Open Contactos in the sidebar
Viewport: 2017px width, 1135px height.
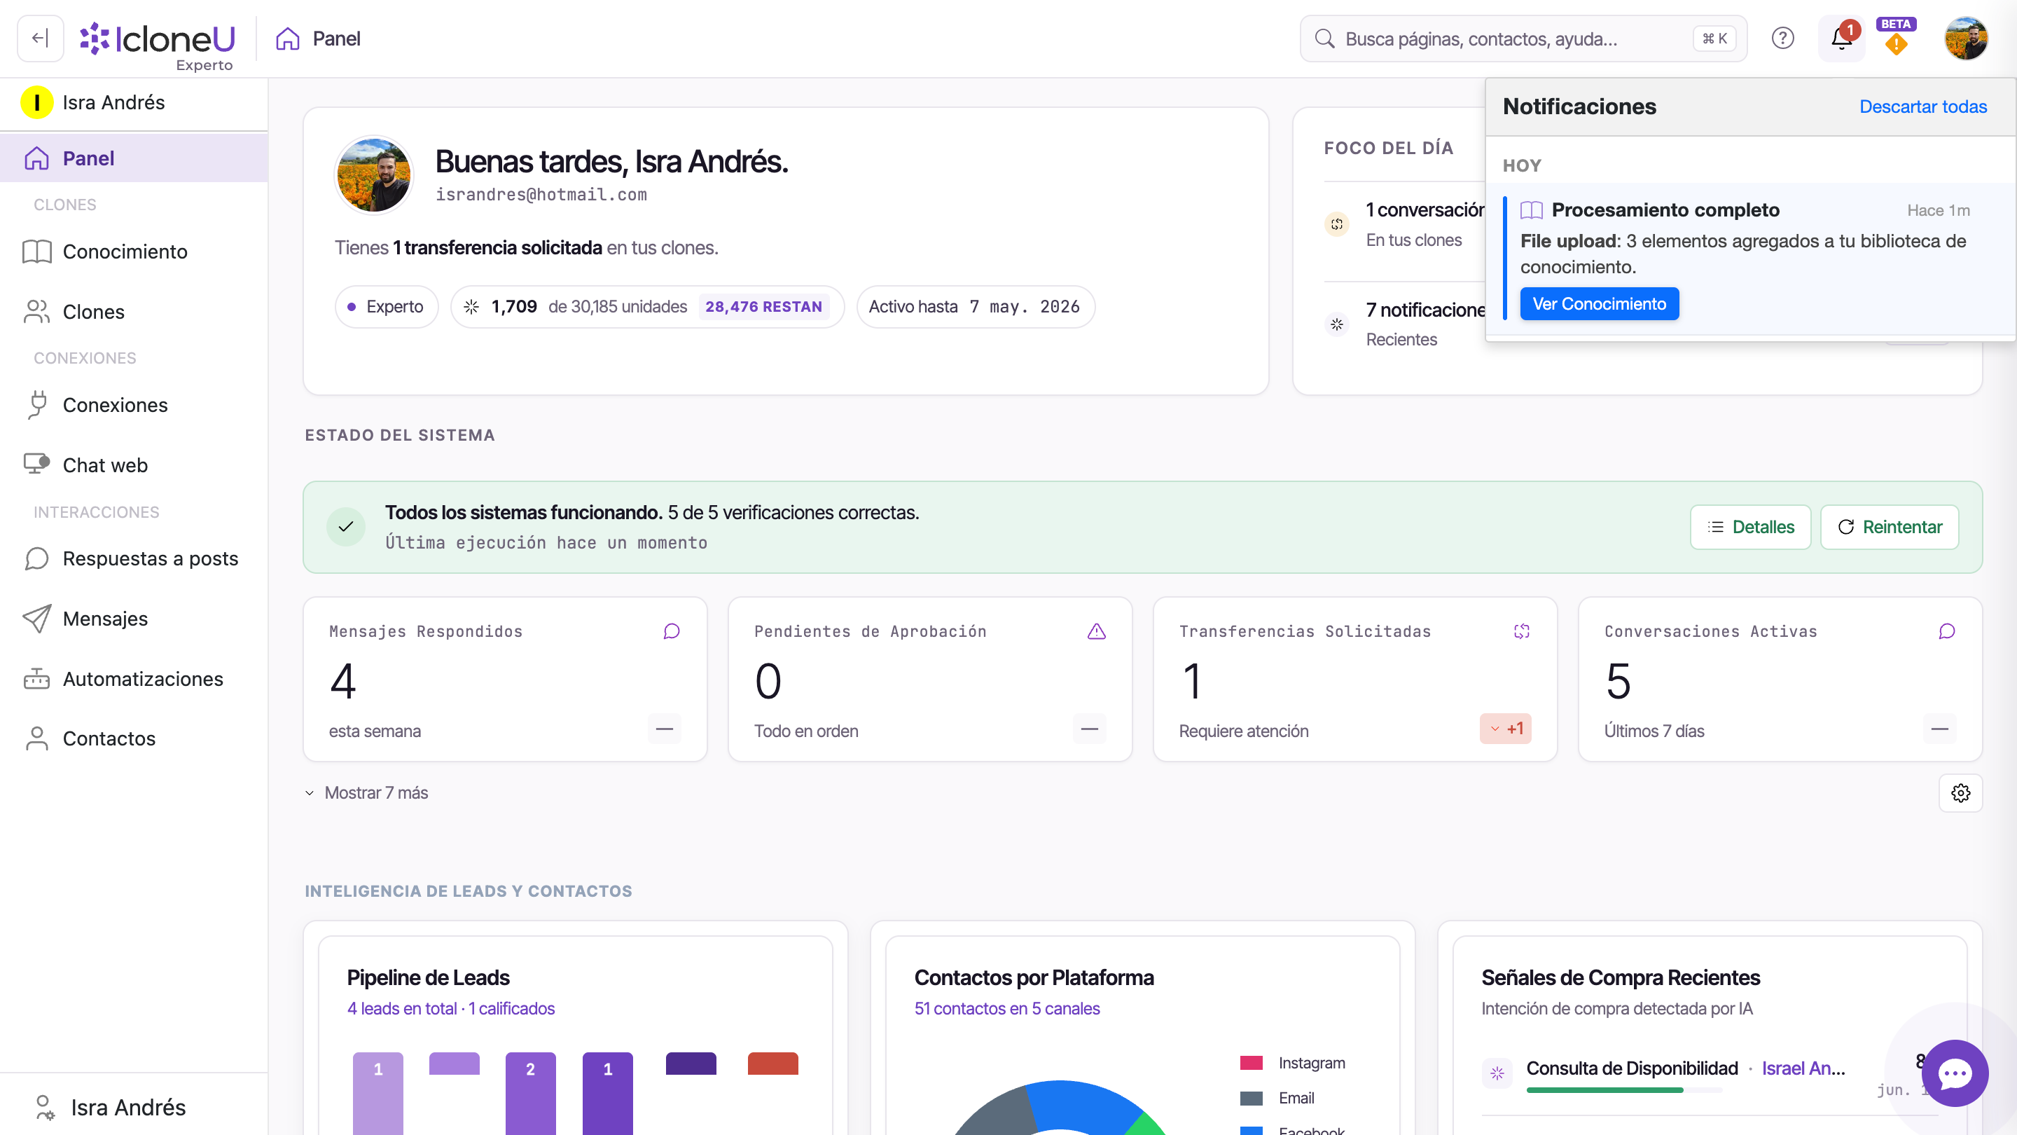[134, 738]
